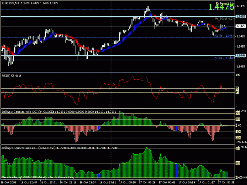Viewport: 247px width, 185px height.
Task: Click the 16 Oct 22:45 time axis label
Action: [29, 183]
